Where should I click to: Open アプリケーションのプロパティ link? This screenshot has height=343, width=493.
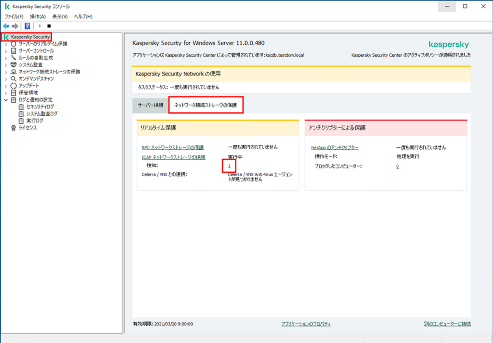tap(306, 324)
